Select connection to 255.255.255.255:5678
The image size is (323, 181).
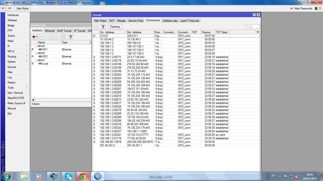click(x=176, y=142)
